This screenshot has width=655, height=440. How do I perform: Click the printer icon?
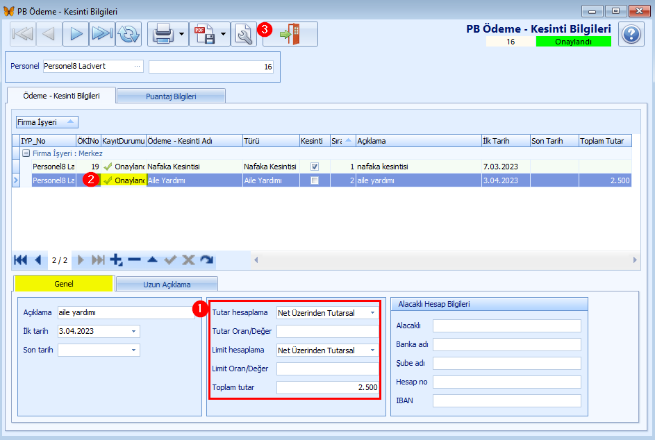[163, 34]
